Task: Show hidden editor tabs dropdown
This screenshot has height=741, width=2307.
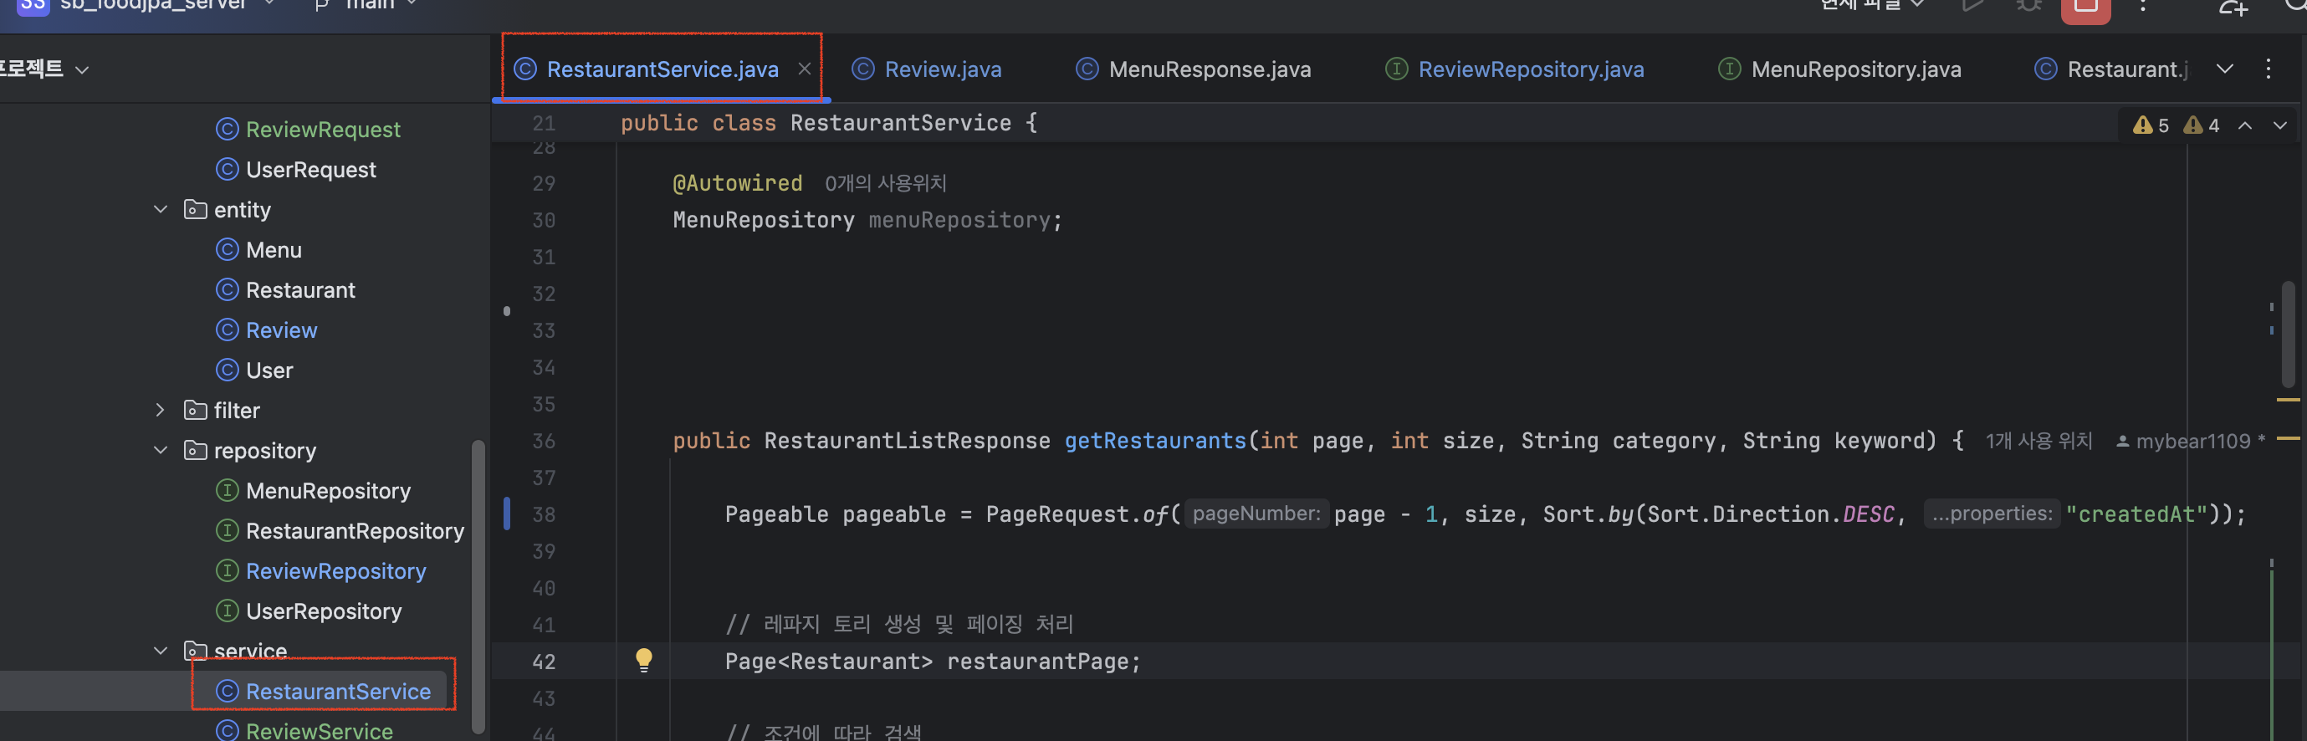Action: click(2225, 69)
